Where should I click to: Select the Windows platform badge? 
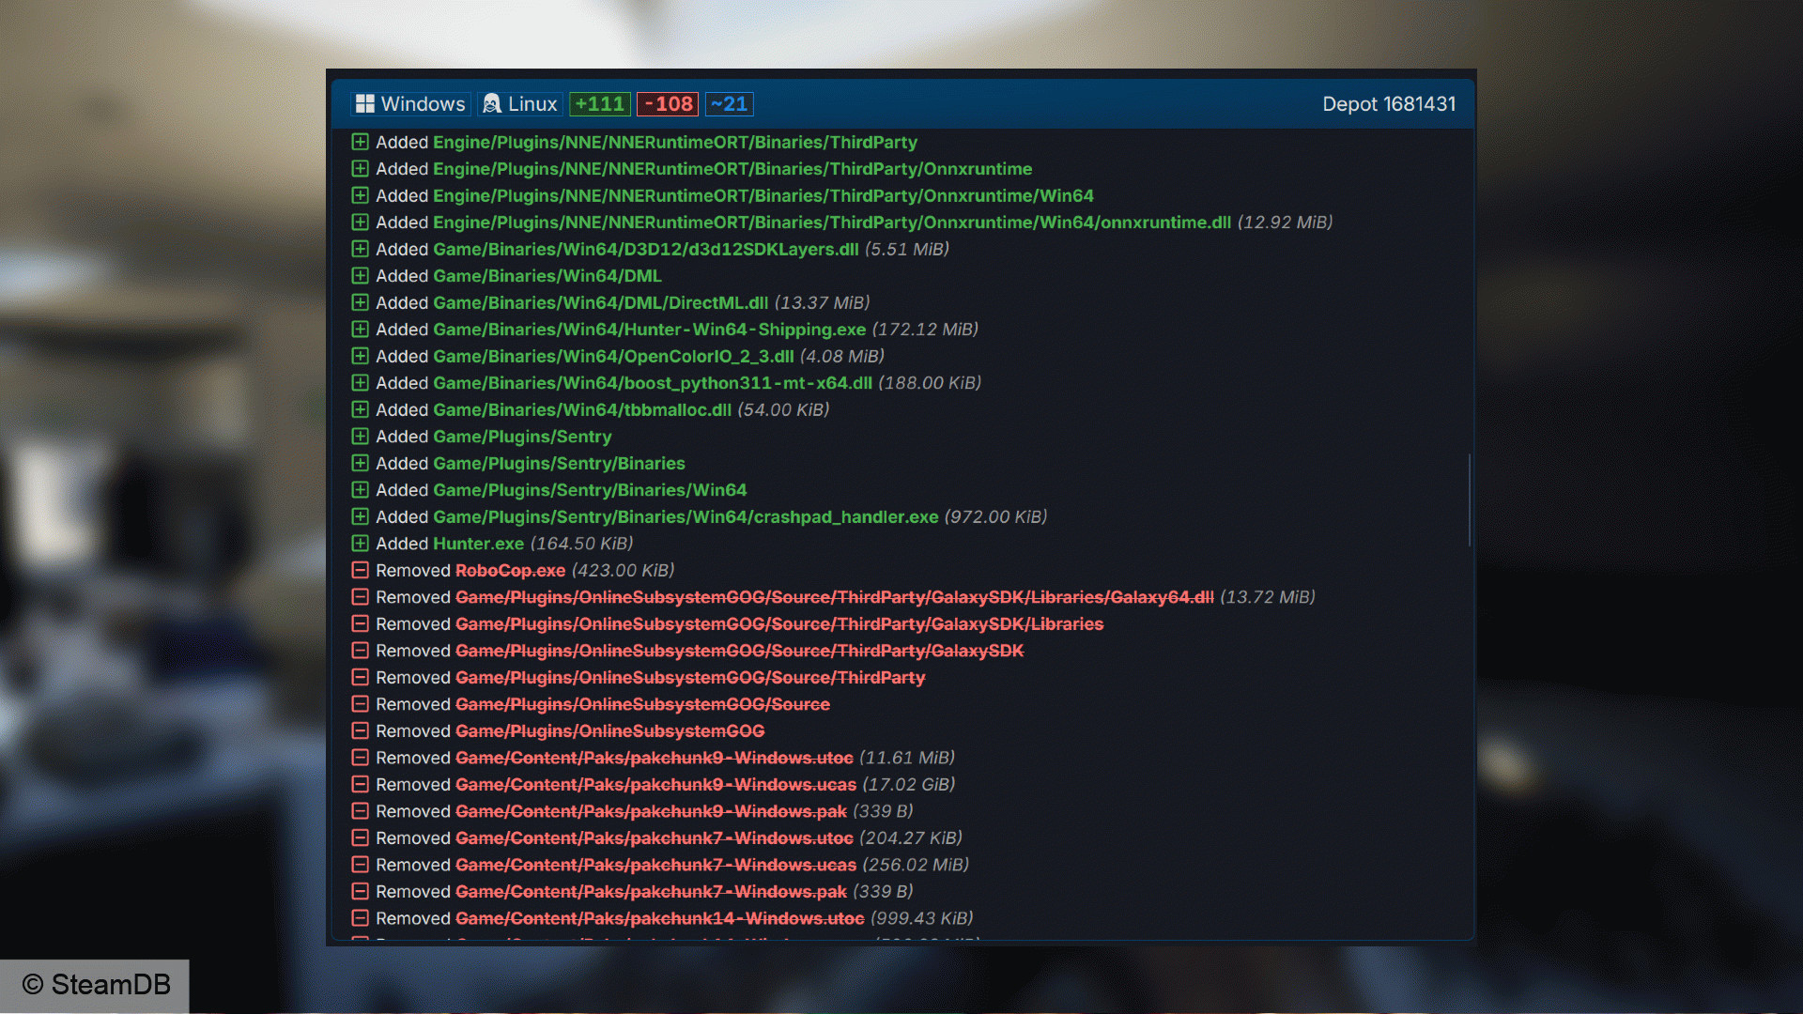[x=410, y=104]
